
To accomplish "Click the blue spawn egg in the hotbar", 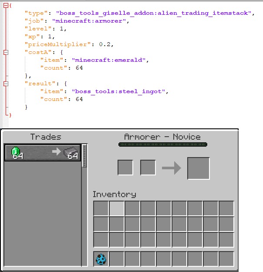I will (101, 259).
